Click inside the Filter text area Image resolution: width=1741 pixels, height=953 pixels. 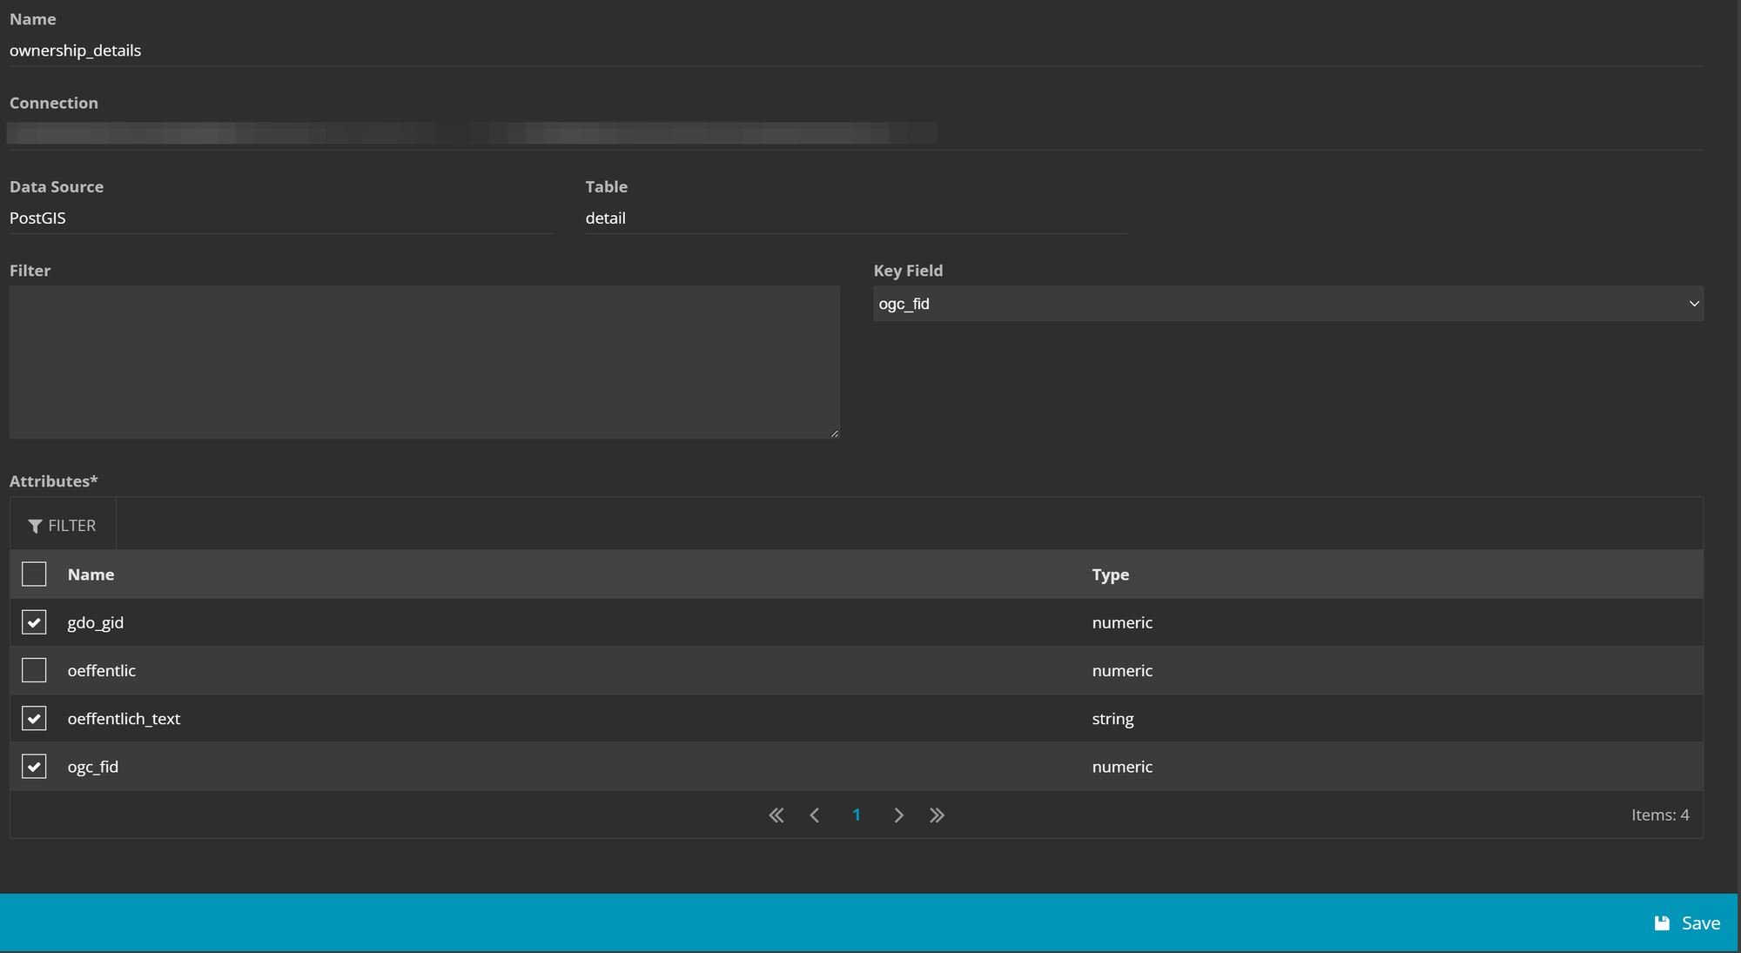[x=424, y=361]
